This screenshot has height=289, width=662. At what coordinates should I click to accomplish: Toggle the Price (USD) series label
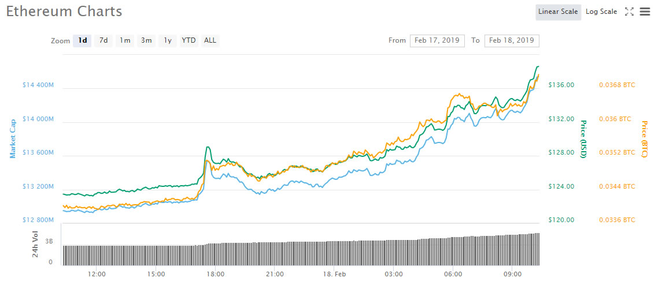[x=583, y=139]
